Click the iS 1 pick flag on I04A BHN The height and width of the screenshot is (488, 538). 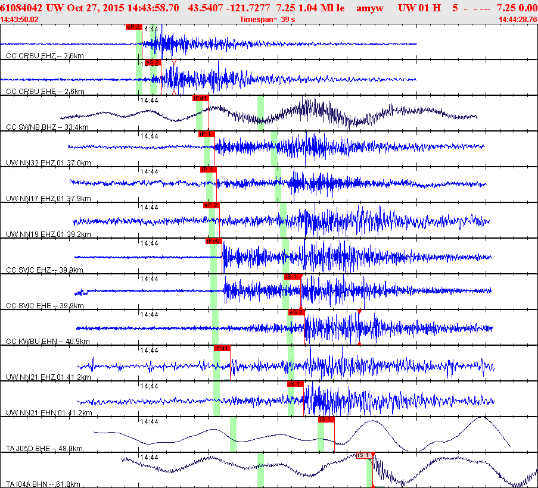click(364, 455)
